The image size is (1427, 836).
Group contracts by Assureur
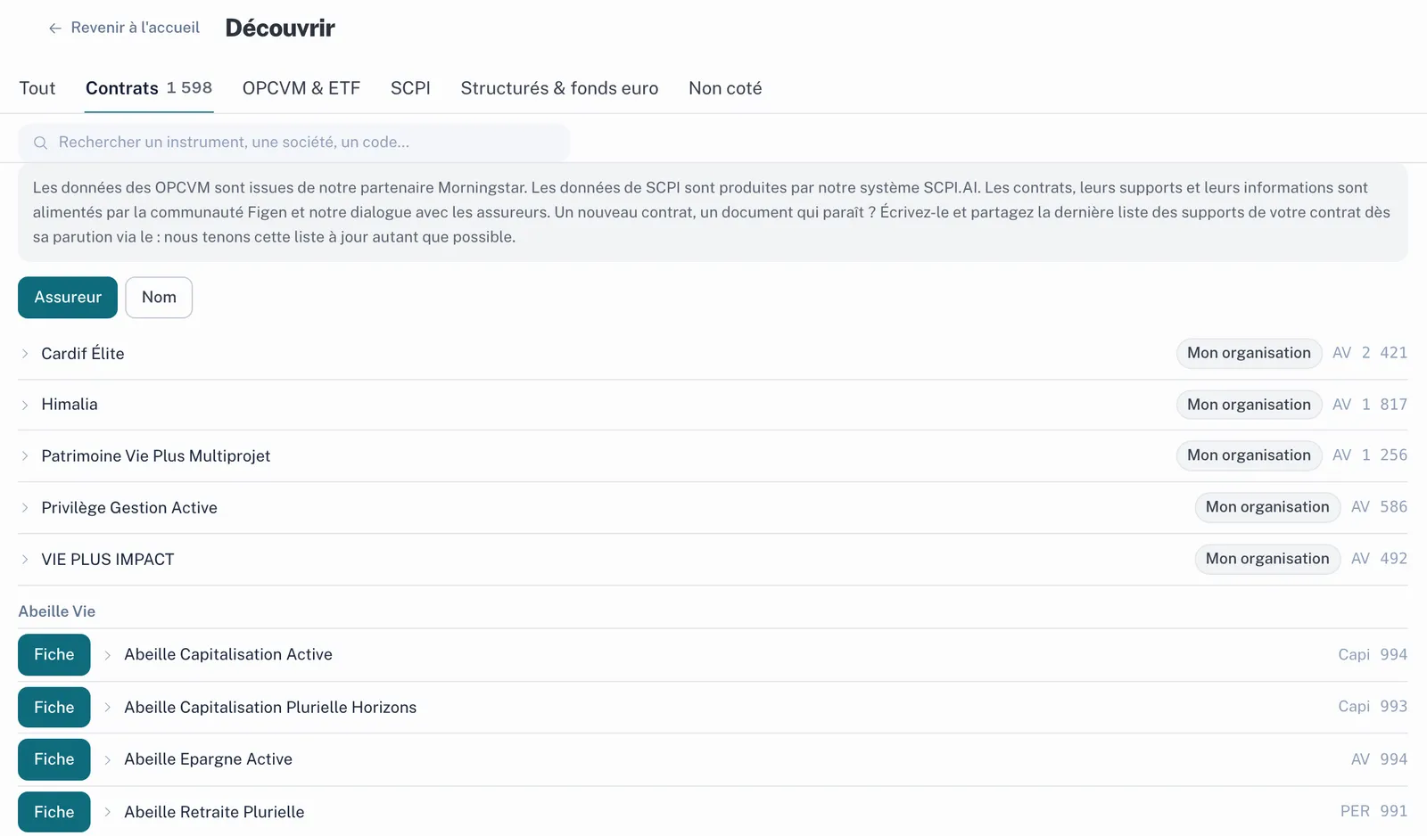pos(68,298)
